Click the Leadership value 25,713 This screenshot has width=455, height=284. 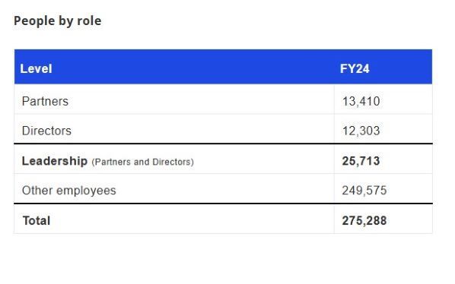point(361,161)
